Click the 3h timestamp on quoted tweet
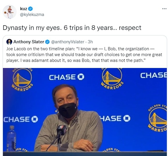168x156 pixels. pos(90,42)
